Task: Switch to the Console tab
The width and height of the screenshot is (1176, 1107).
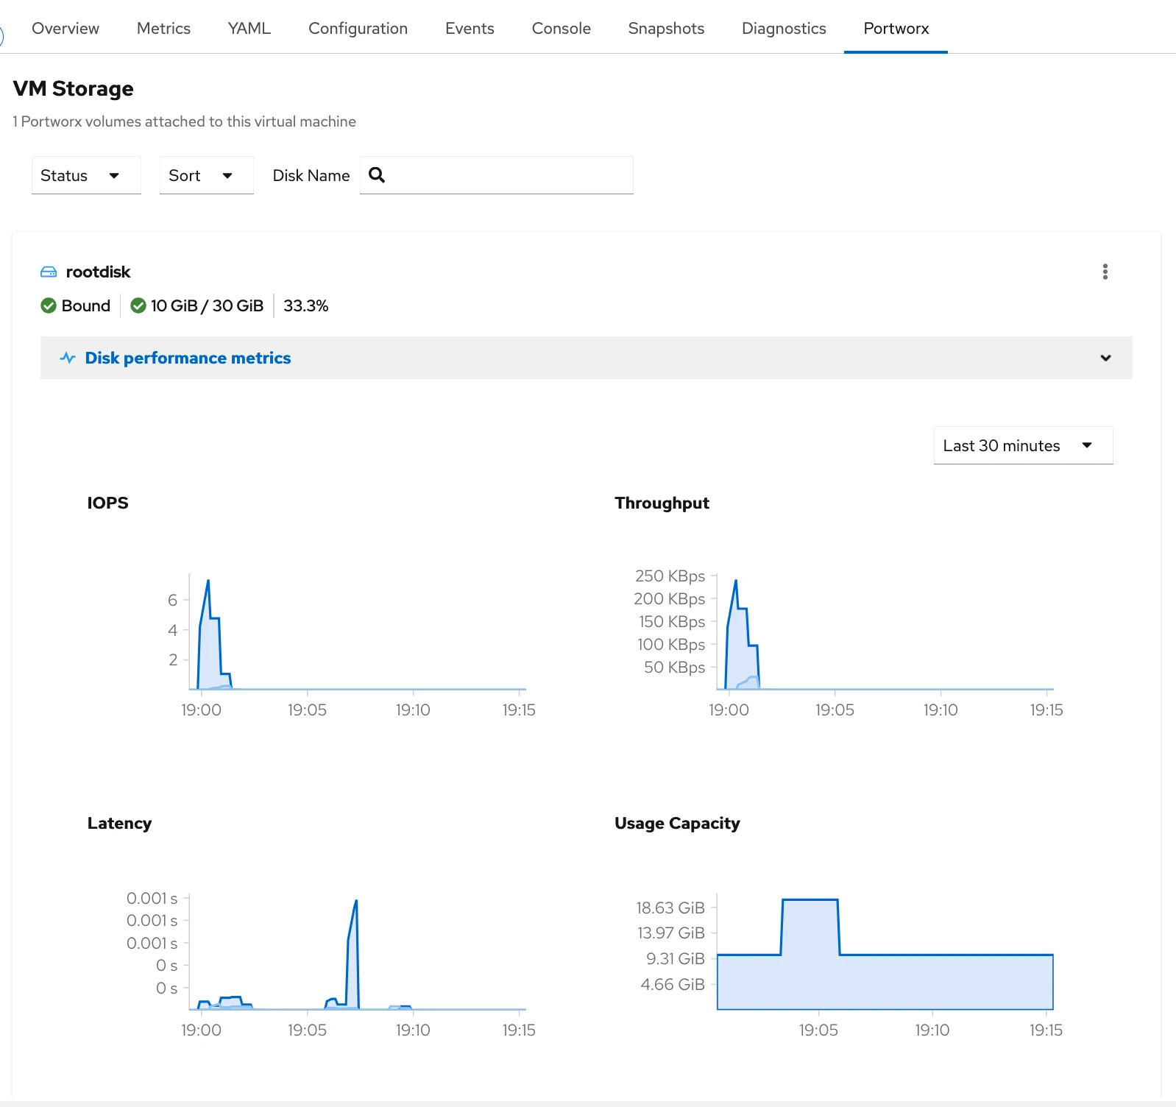Action: pyautogui.click(x=561, y=28)
